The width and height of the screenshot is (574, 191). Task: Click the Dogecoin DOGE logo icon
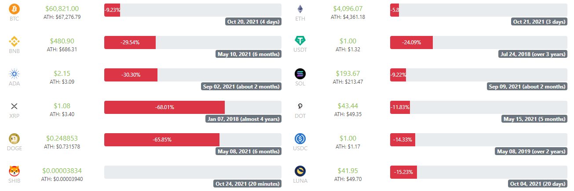[x=15, y=139]
